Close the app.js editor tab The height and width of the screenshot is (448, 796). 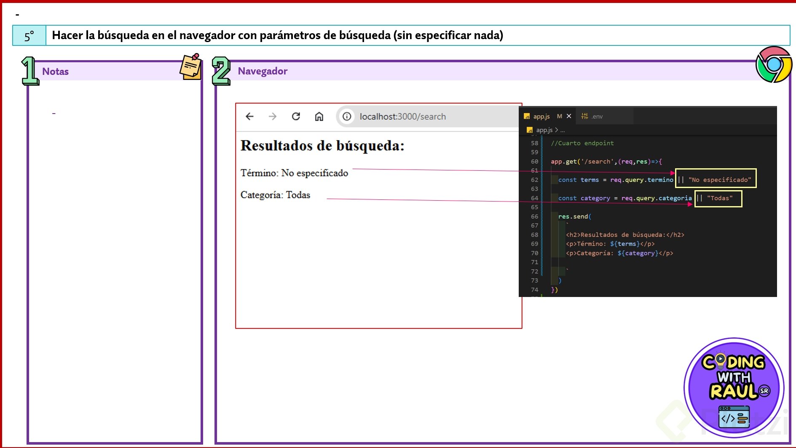569,116
